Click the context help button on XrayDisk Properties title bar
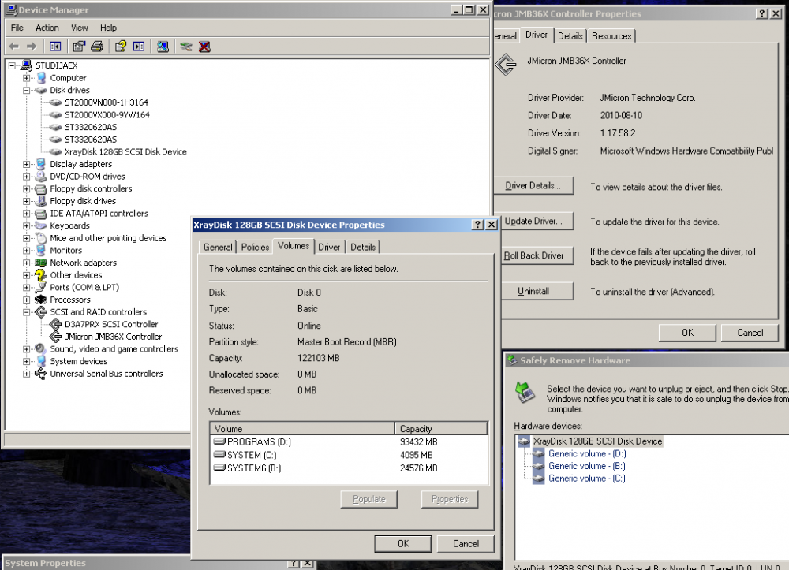The width and height of the screenshot is (789, 570). 478,225
